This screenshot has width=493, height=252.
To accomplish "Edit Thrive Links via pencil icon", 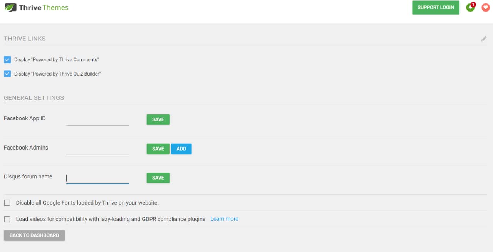I will click(x=484, y=39).
